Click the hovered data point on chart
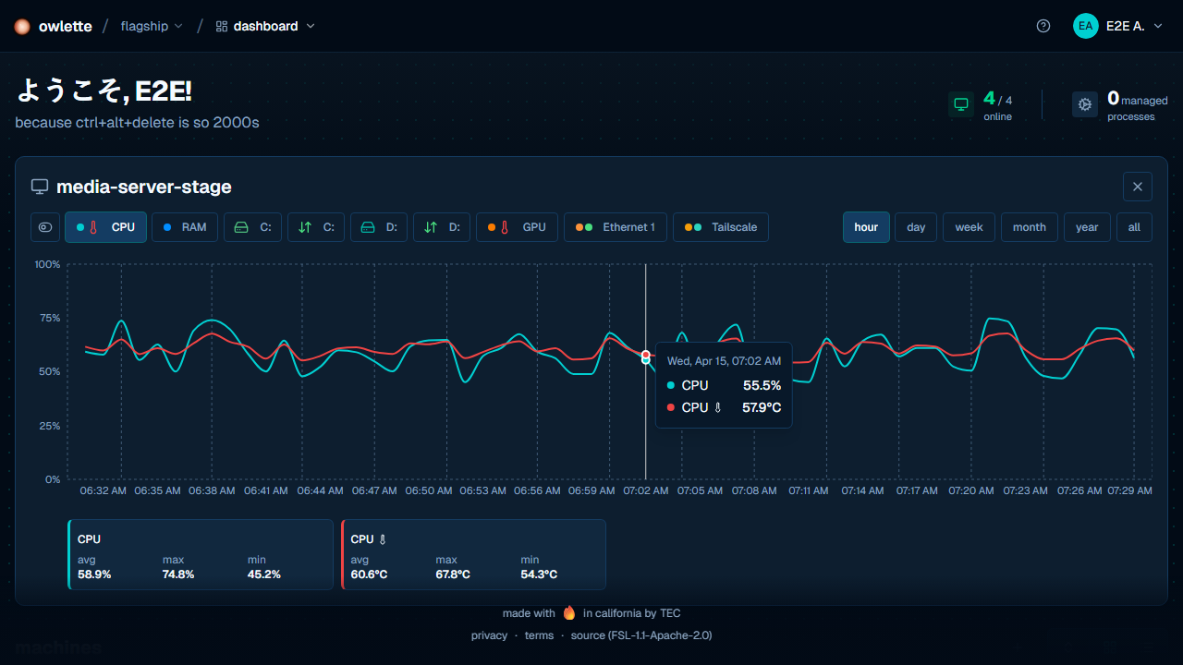The height and width of the screenshot is (665, 1183). pos(645,357)
